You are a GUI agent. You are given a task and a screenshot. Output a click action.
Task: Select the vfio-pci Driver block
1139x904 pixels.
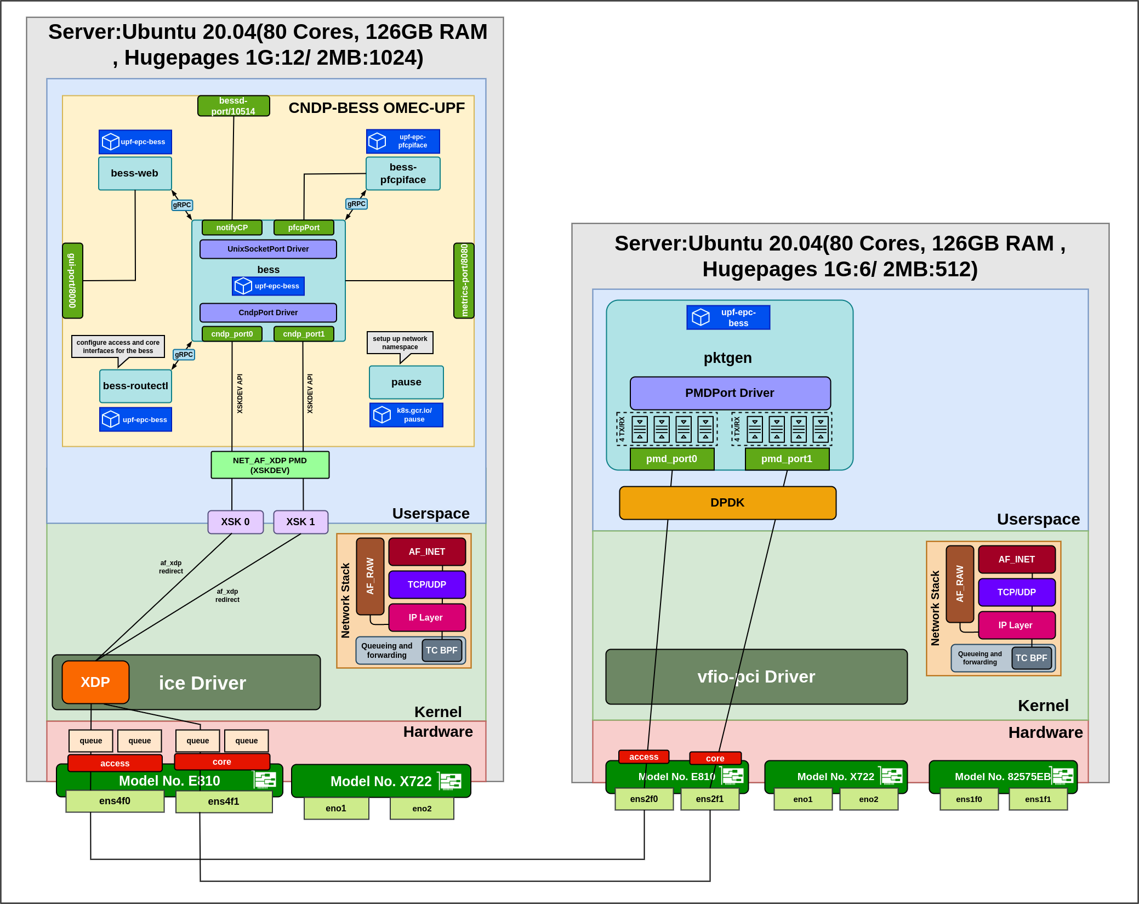[x=756, y=676]
